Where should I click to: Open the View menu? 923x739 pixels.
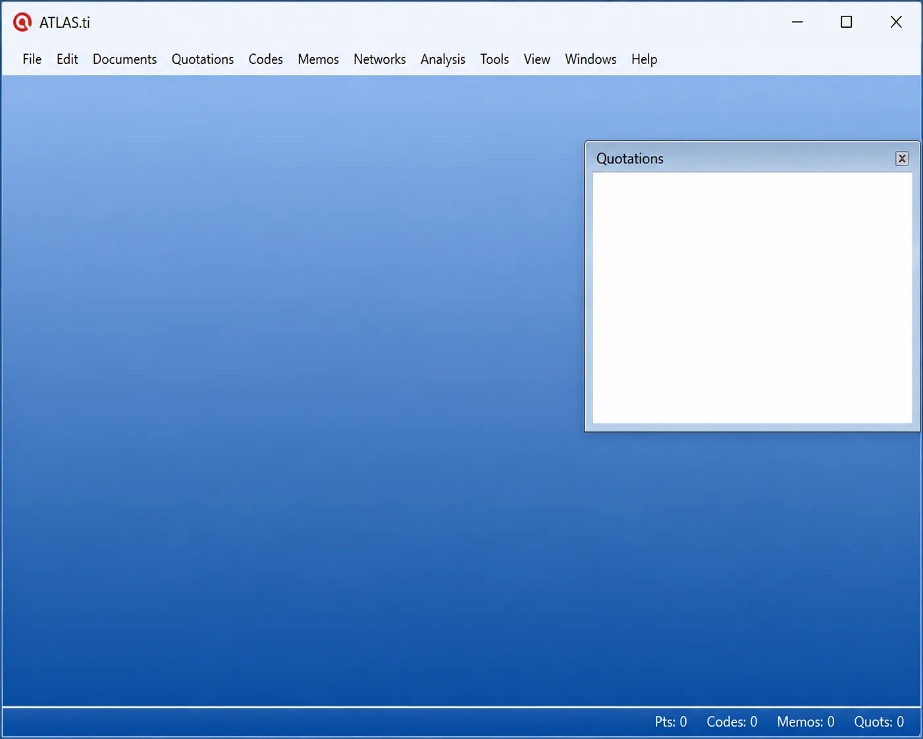click(537, 59)
